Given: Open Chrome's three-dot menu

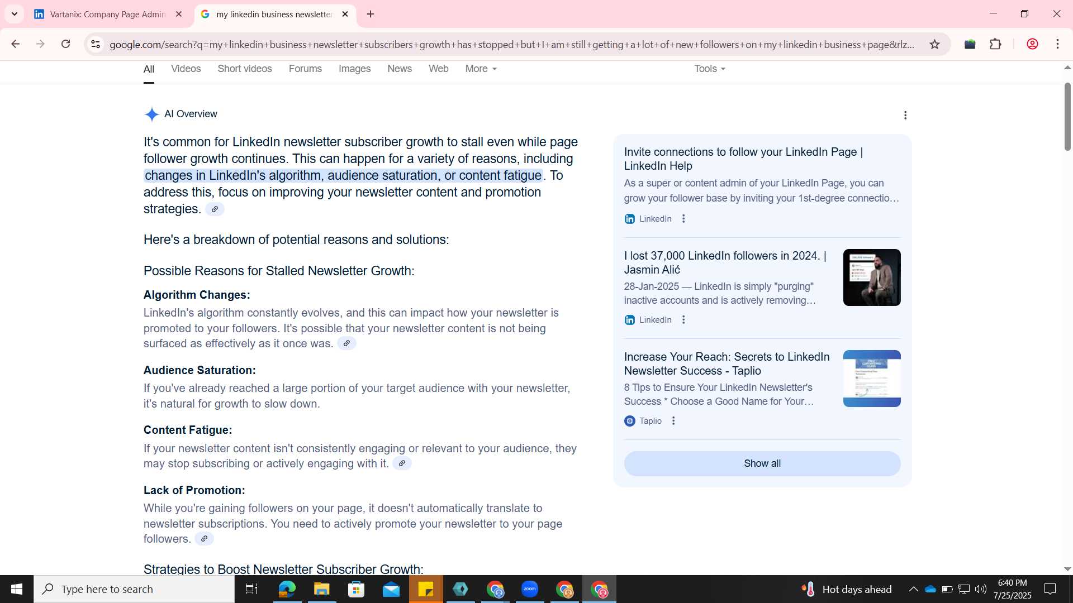Looking at the screenshot, I should tap(1057, 44).
